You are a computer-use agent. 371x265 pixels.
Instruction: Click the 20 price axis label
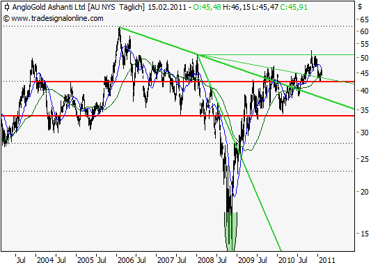(x=364, y=192)
